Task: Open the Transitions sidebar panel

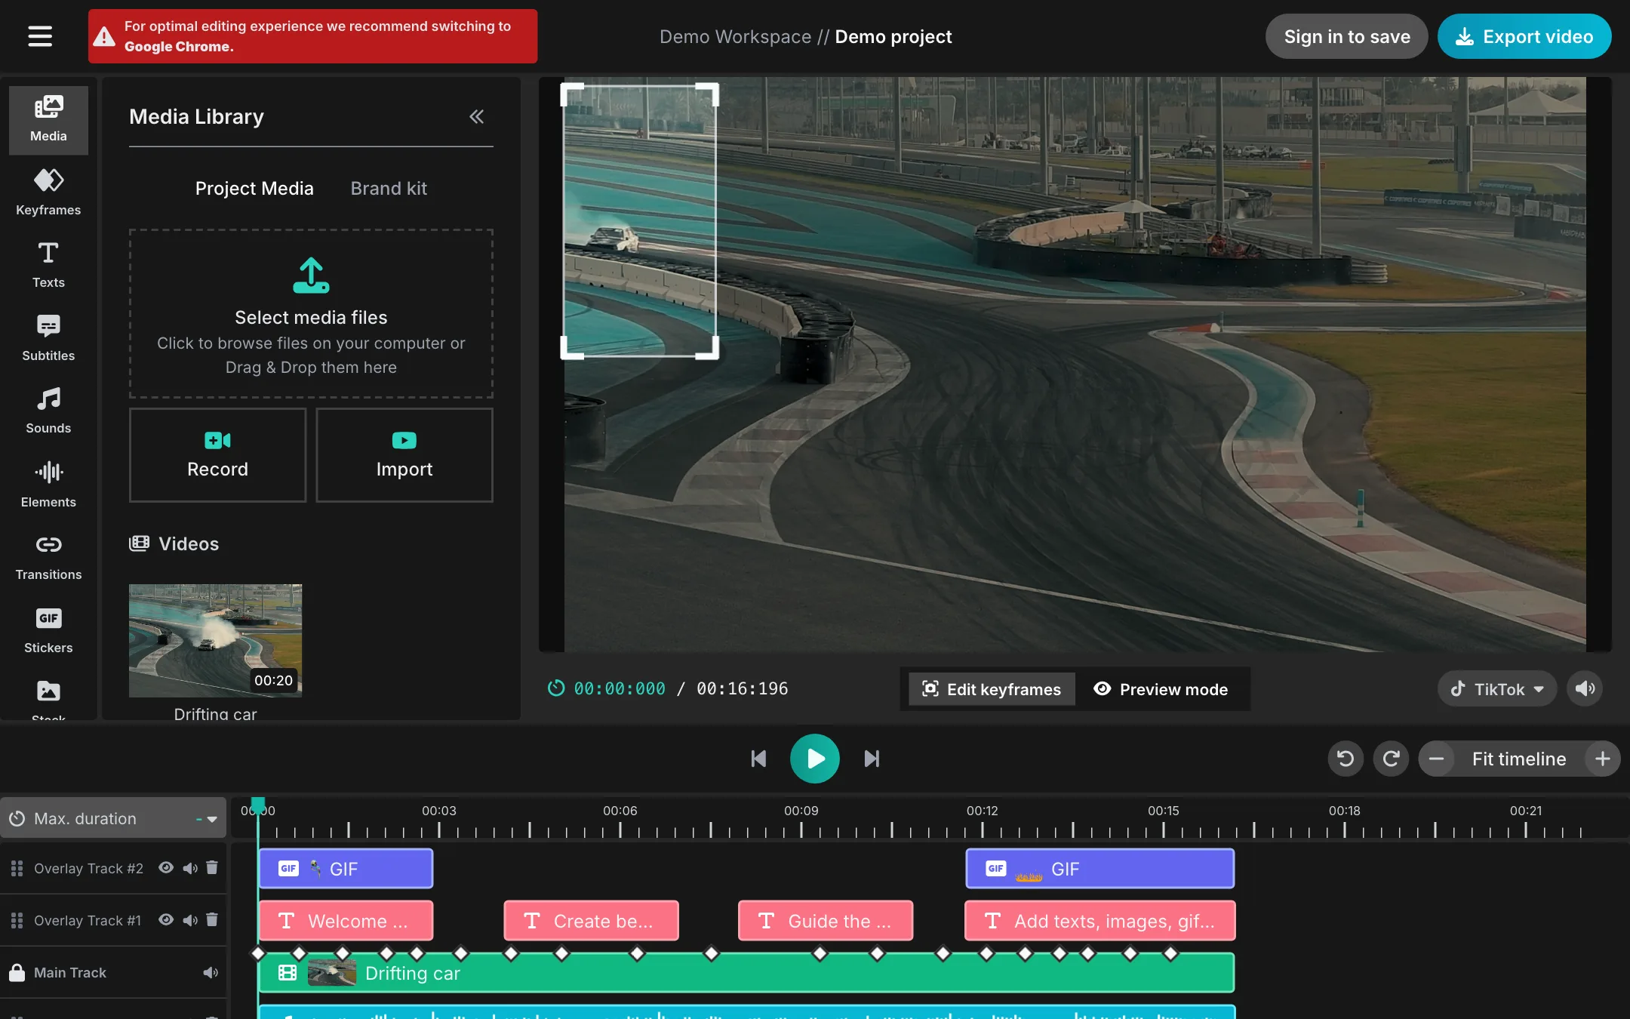Action: pos(48,558)
